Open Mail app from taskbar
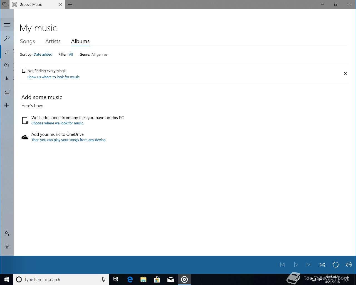Viewport: 356px width, 285px height. coord(171,279)
